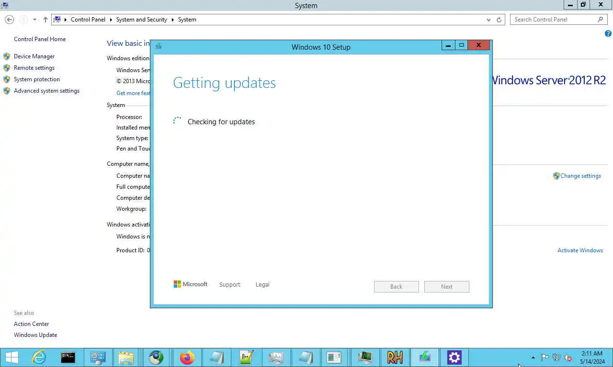Click the Legal link in Windows 10 Setup

tap(262, 285)
